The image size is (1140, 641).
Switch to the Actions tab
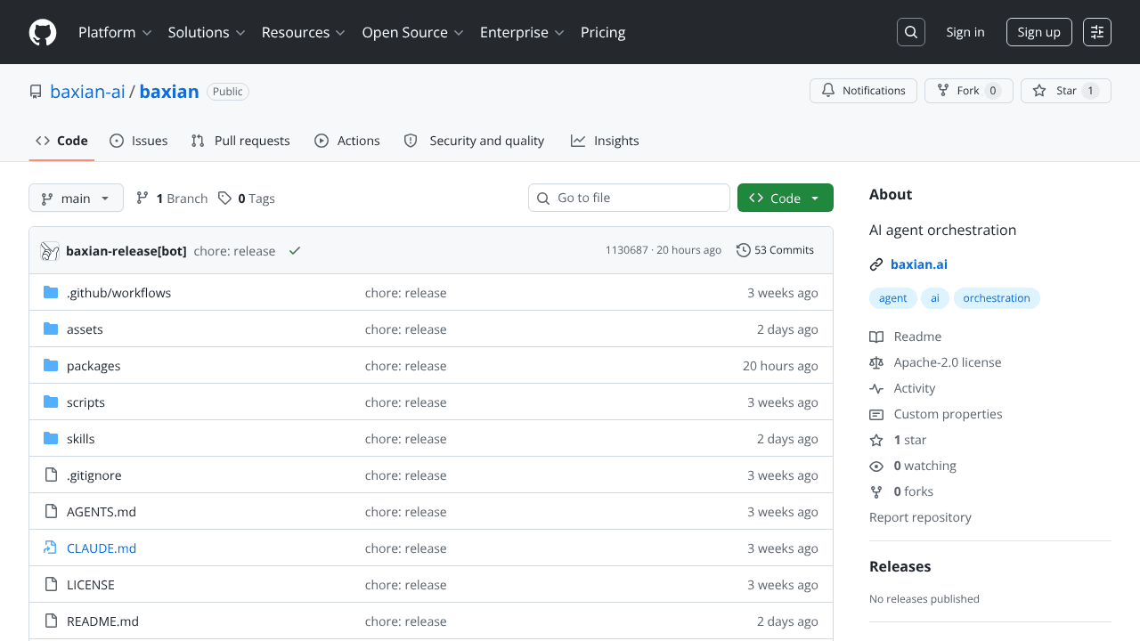point(347,141)
